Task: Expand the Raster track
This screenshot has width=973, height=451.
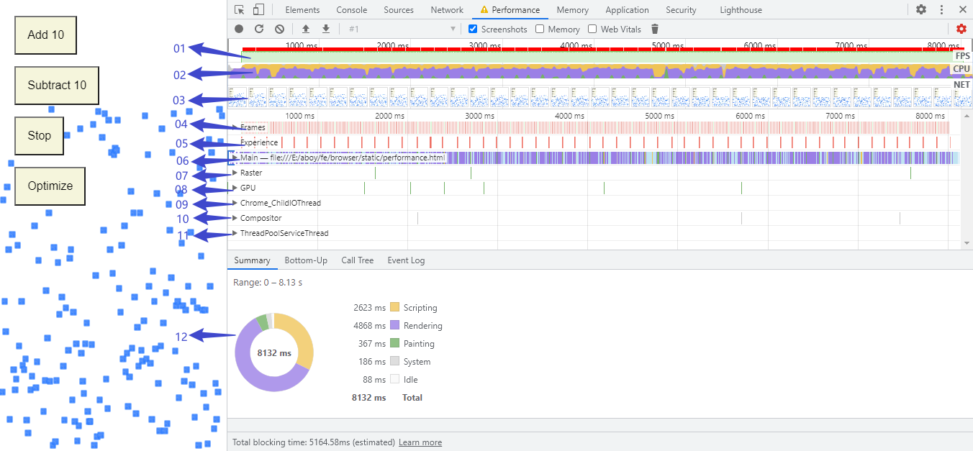Action: pos(235,173)
